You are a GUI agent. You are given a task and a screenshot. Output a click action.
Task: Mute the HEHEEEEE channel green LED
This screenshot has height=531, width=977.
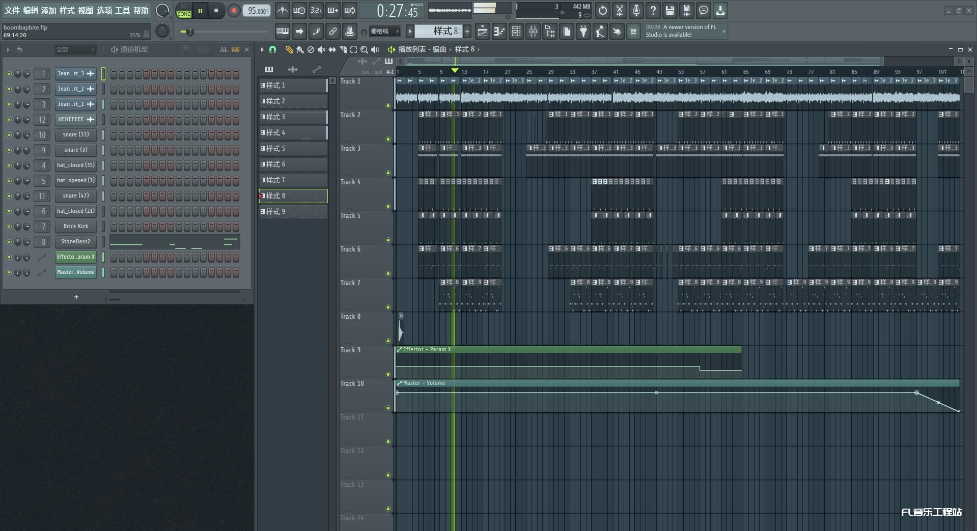tap(9, 120)
